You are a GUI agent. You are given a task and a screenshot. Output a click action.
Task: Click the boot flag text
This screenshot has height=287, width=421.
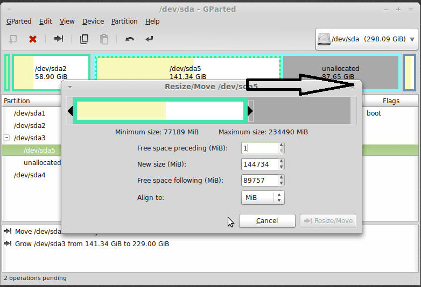(x=374, y=113)
